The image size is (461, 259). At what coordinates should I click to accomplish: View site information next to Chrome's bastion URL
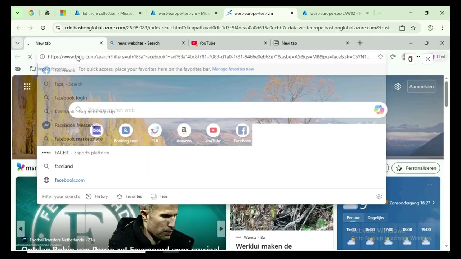point(57,28)
